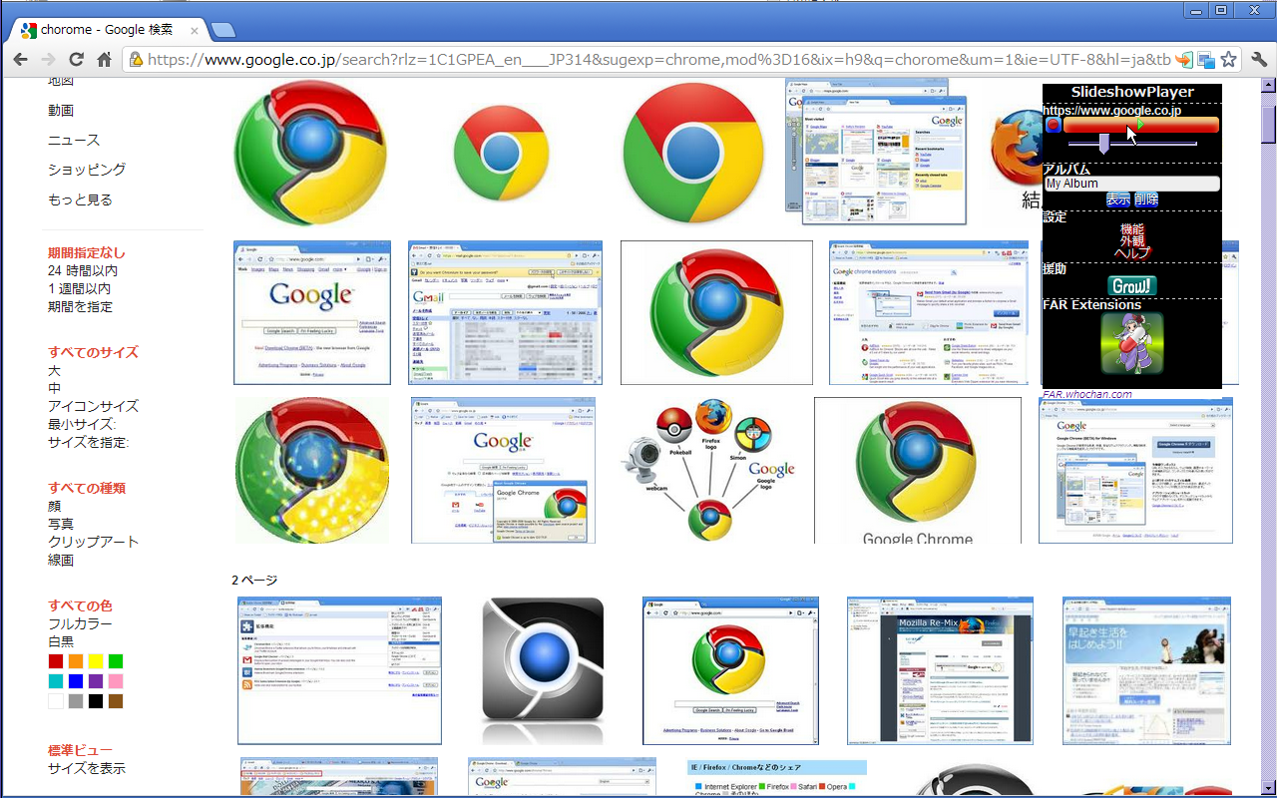
Task: Select the ショッピング search category
Action: pos(87,170)
